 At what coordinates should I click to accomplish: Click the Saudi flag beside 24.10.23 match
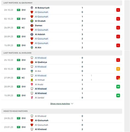(19, 10)
